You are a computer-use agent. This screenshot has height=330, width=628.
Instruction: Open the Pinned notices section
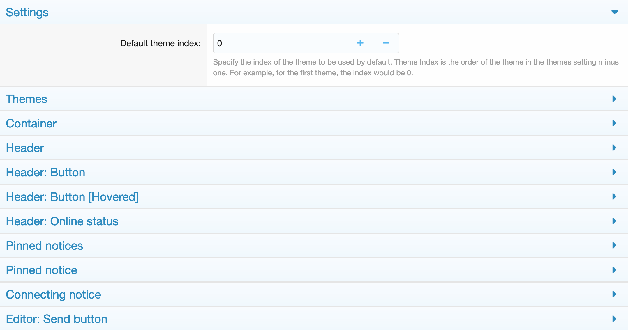[314, 246]
